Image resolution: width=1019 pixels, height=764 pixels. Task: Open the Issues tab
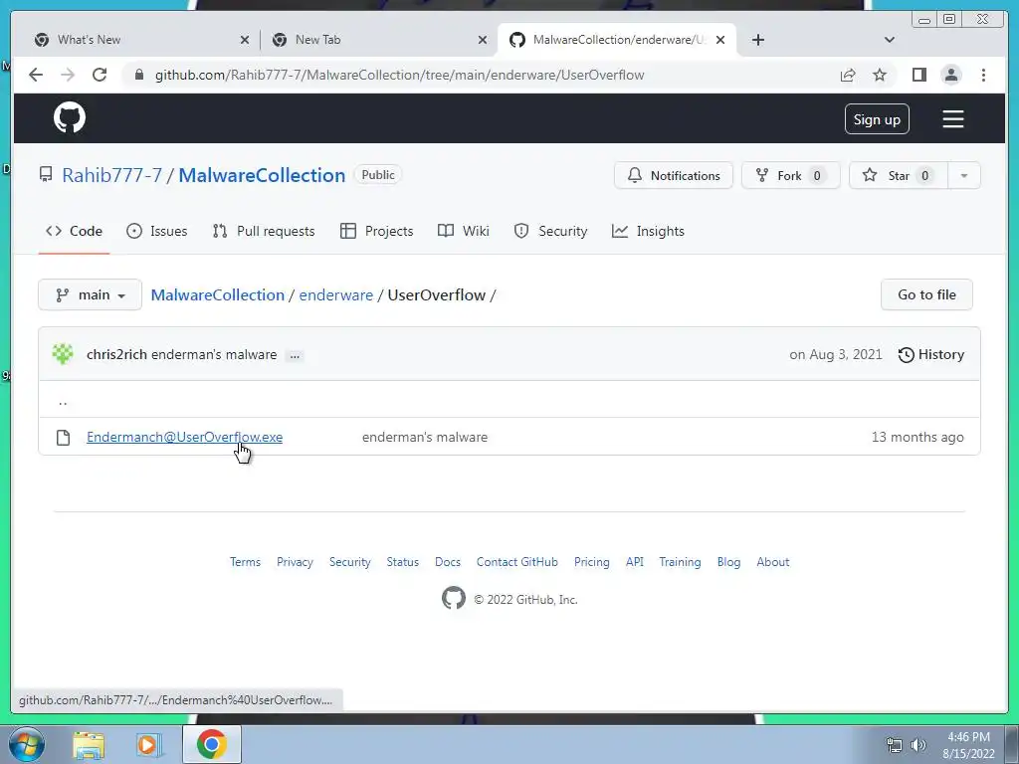156,231
